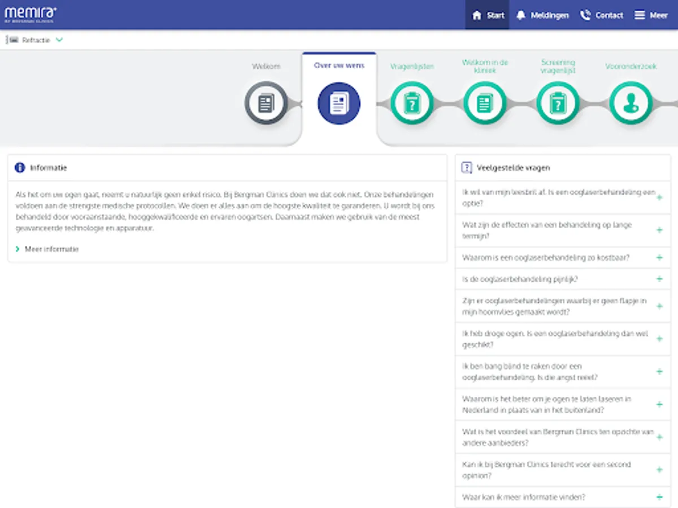Open 'Waar kan ik meer informatie vinden?' text
Image resolution: width=678 pixels, height=508 pixels.
coord(524,497)
